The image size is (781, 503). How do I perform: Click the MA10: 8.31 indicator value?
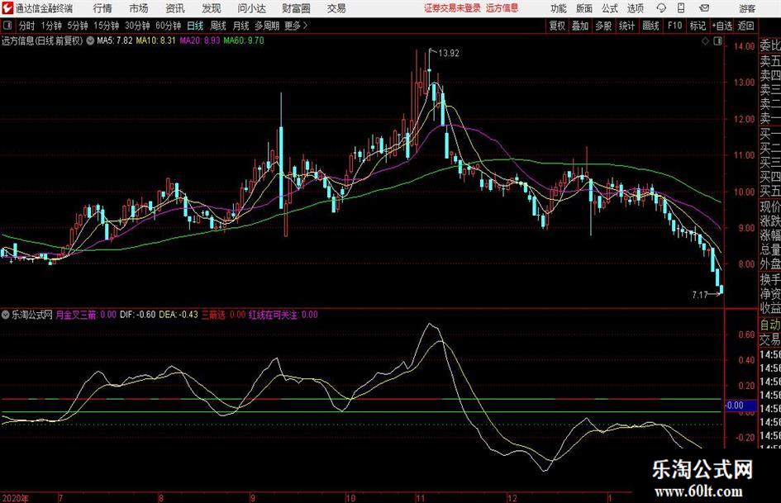[156, 40]
